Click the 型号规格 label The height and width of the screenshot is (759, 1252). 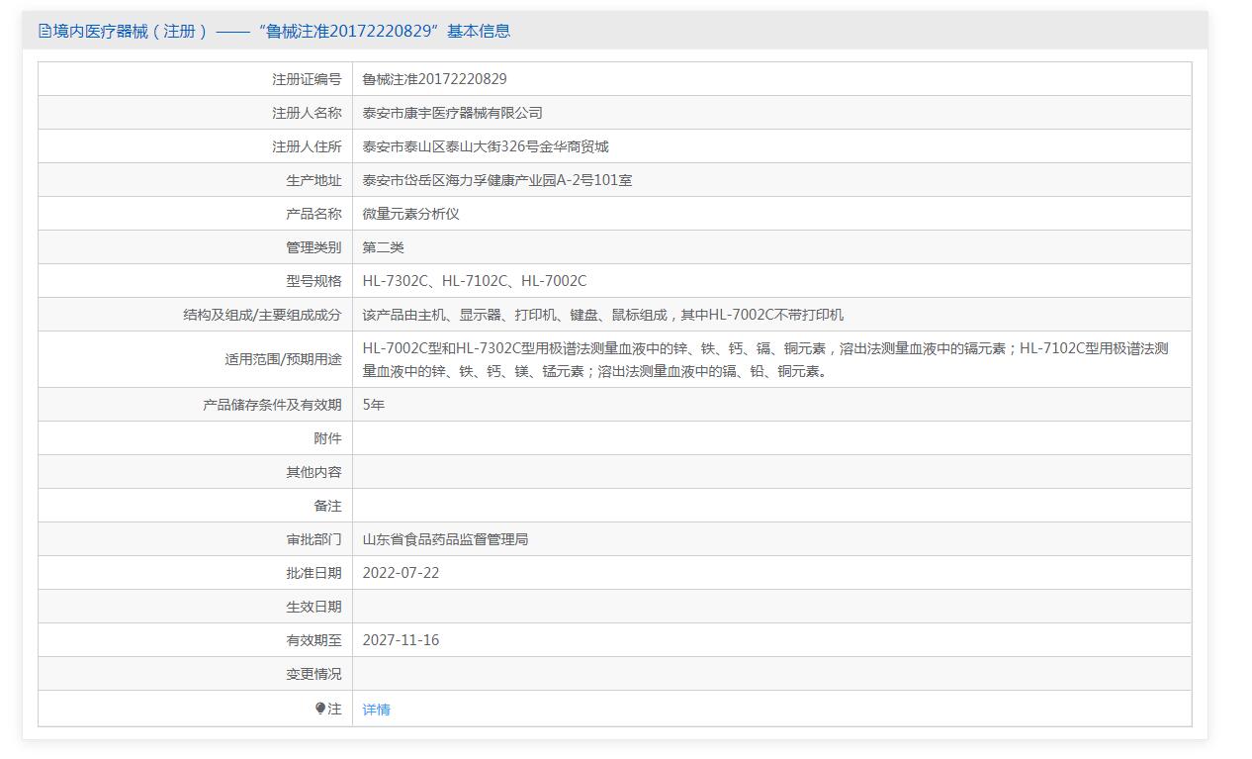[313, 281]
